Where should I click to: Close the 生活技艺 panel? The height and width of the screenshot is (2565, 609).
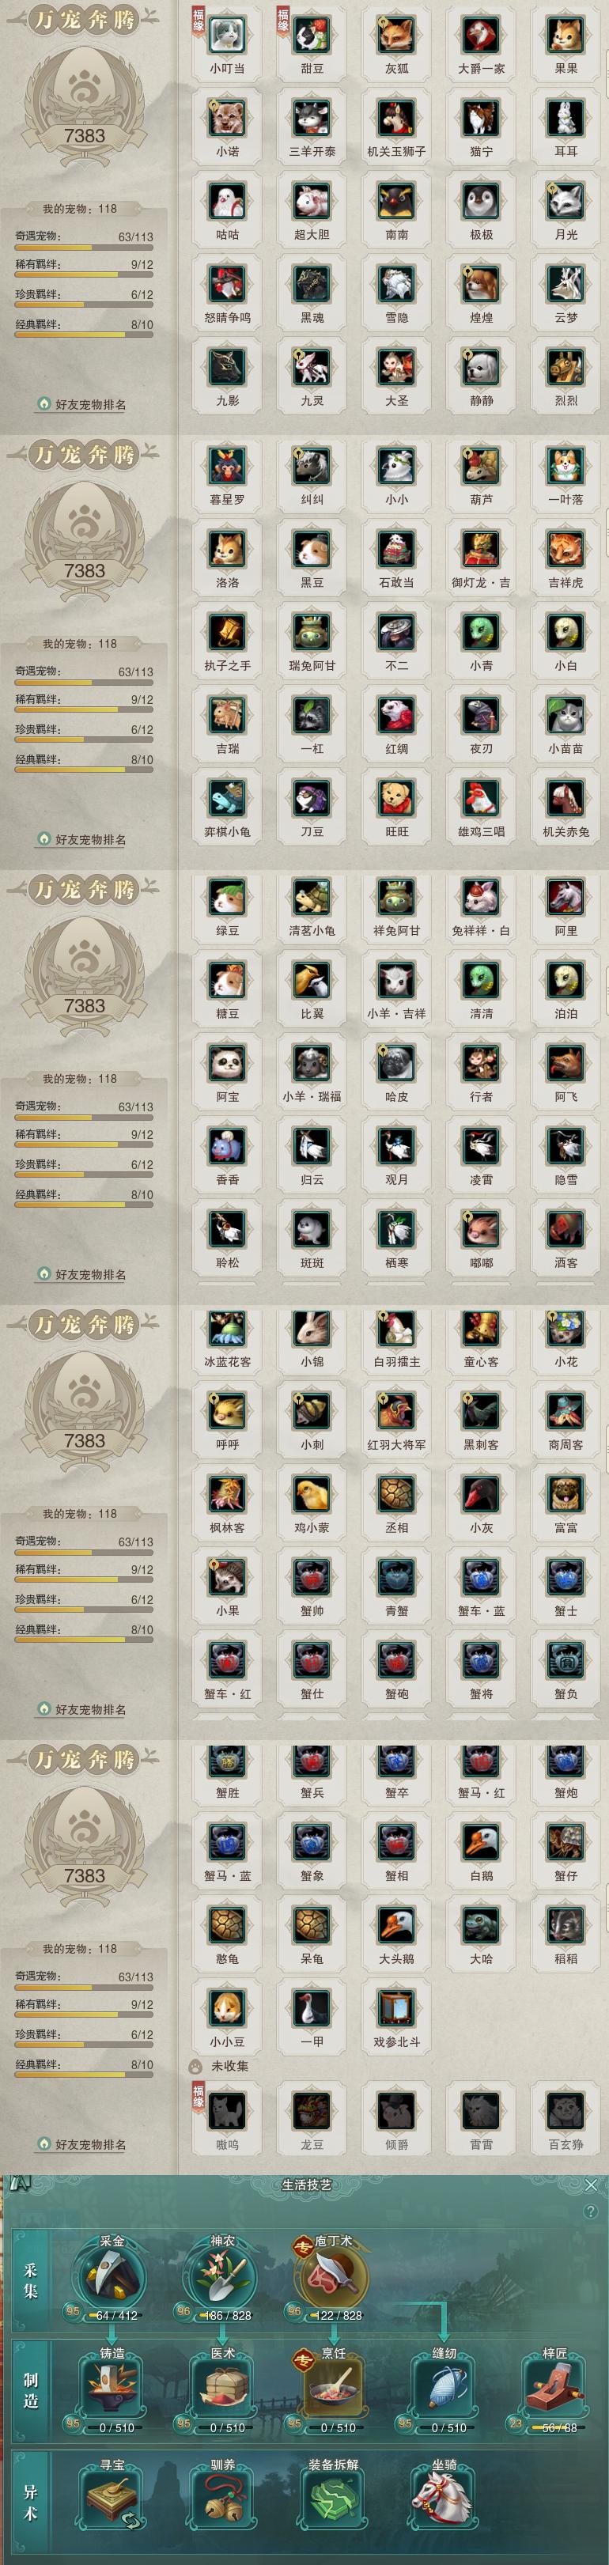591,2185
